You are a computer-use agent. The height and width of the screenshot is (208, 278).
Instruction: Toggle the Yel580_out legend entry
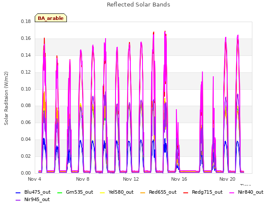(117, 192)
